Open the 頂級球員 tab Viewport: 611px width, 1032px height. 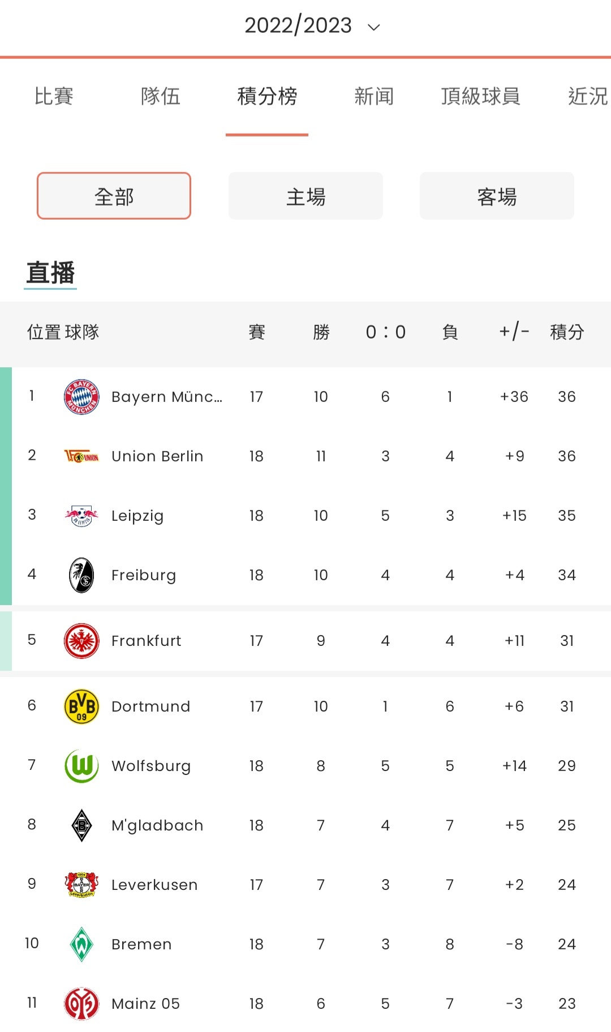pyautogui.click(x=480, y=96)
